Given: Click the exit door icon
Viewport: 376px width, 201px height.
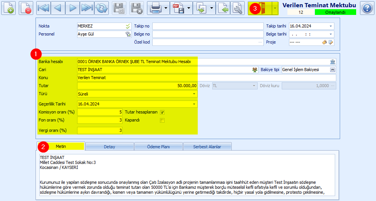Looking at the screenshot, I should 262,8.
